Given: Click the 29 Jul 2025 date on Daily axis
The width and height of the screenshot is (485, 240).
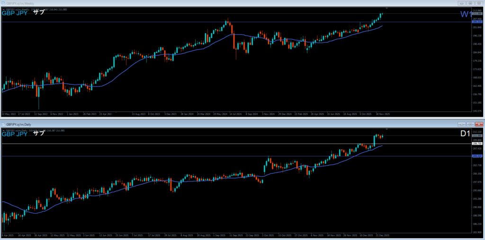Looking at the screenshot, I should 171,235.
